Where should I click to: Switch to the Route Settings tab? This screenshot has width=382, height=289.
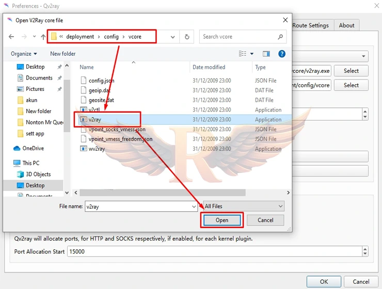(311, 25)
